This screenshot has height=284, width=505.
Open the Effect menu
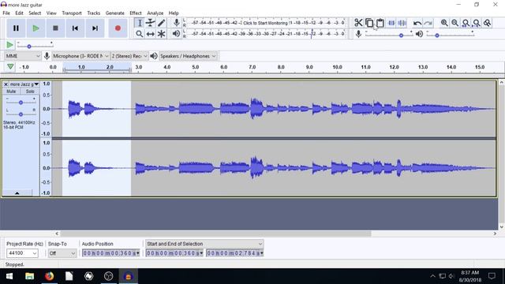[136, 13]
